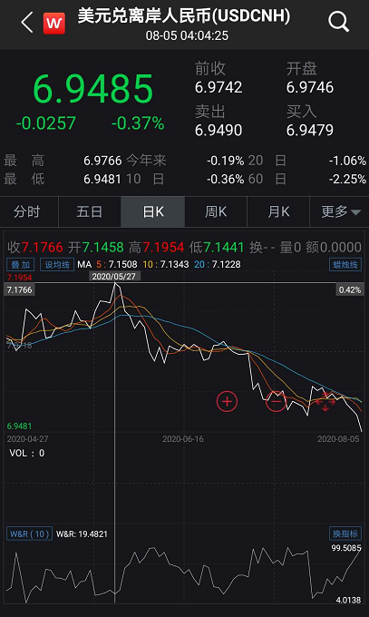369x617 pixels.
Task: Open W&R (10) indicator settings
Action: [x=30, y=534]
